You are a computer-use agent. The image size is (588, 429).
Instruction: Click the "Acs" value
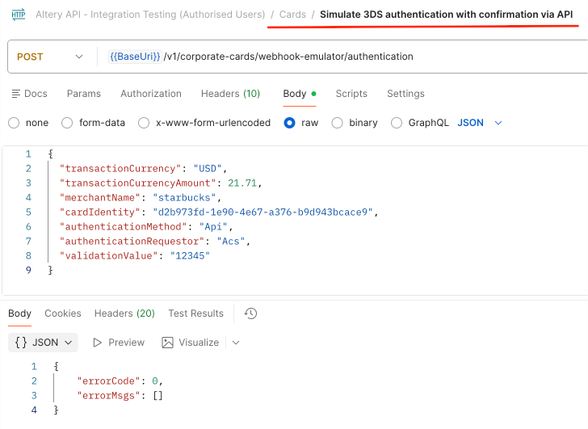231,242
